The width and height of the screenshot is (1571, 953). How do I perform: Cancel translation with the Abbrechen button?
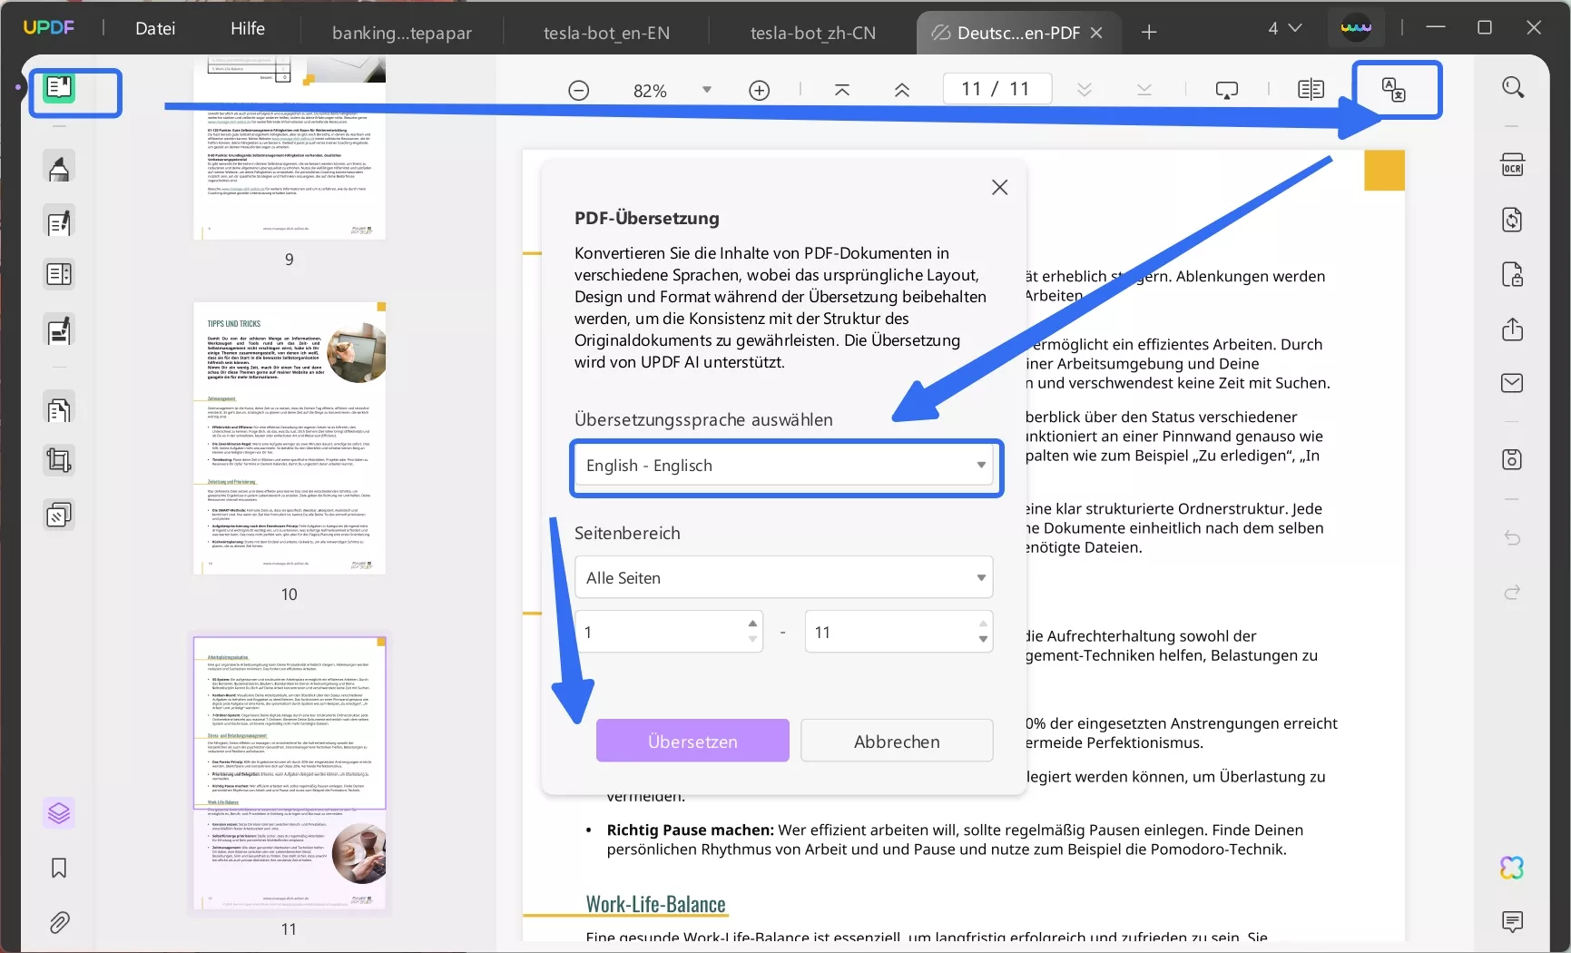coord(896,741)
